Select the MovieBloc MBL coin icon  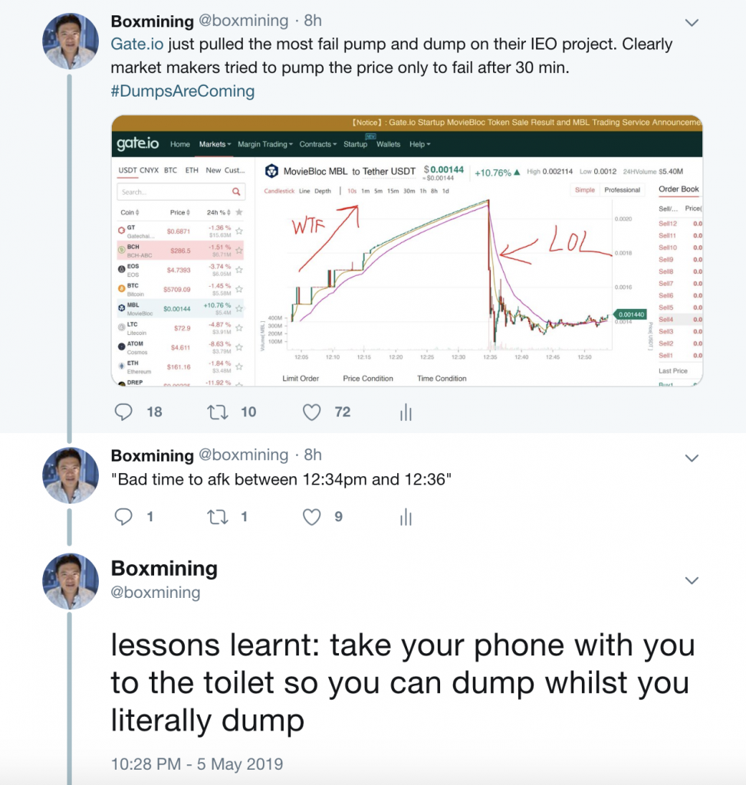tap(120, 308)
